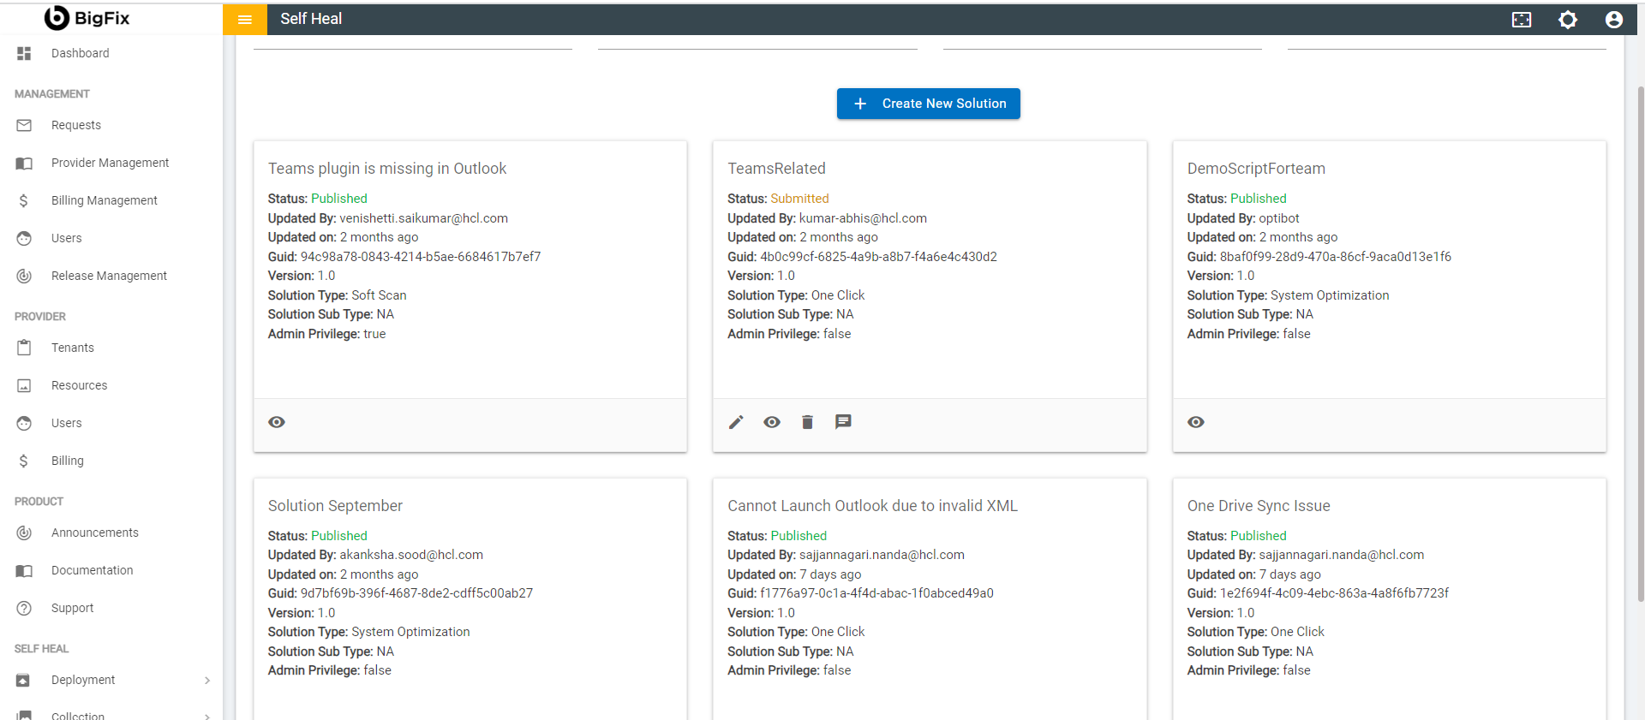Click akanksha.sood@hcl.com updater email
Screen dimensions: 1645x720
[x=411, y=555]
